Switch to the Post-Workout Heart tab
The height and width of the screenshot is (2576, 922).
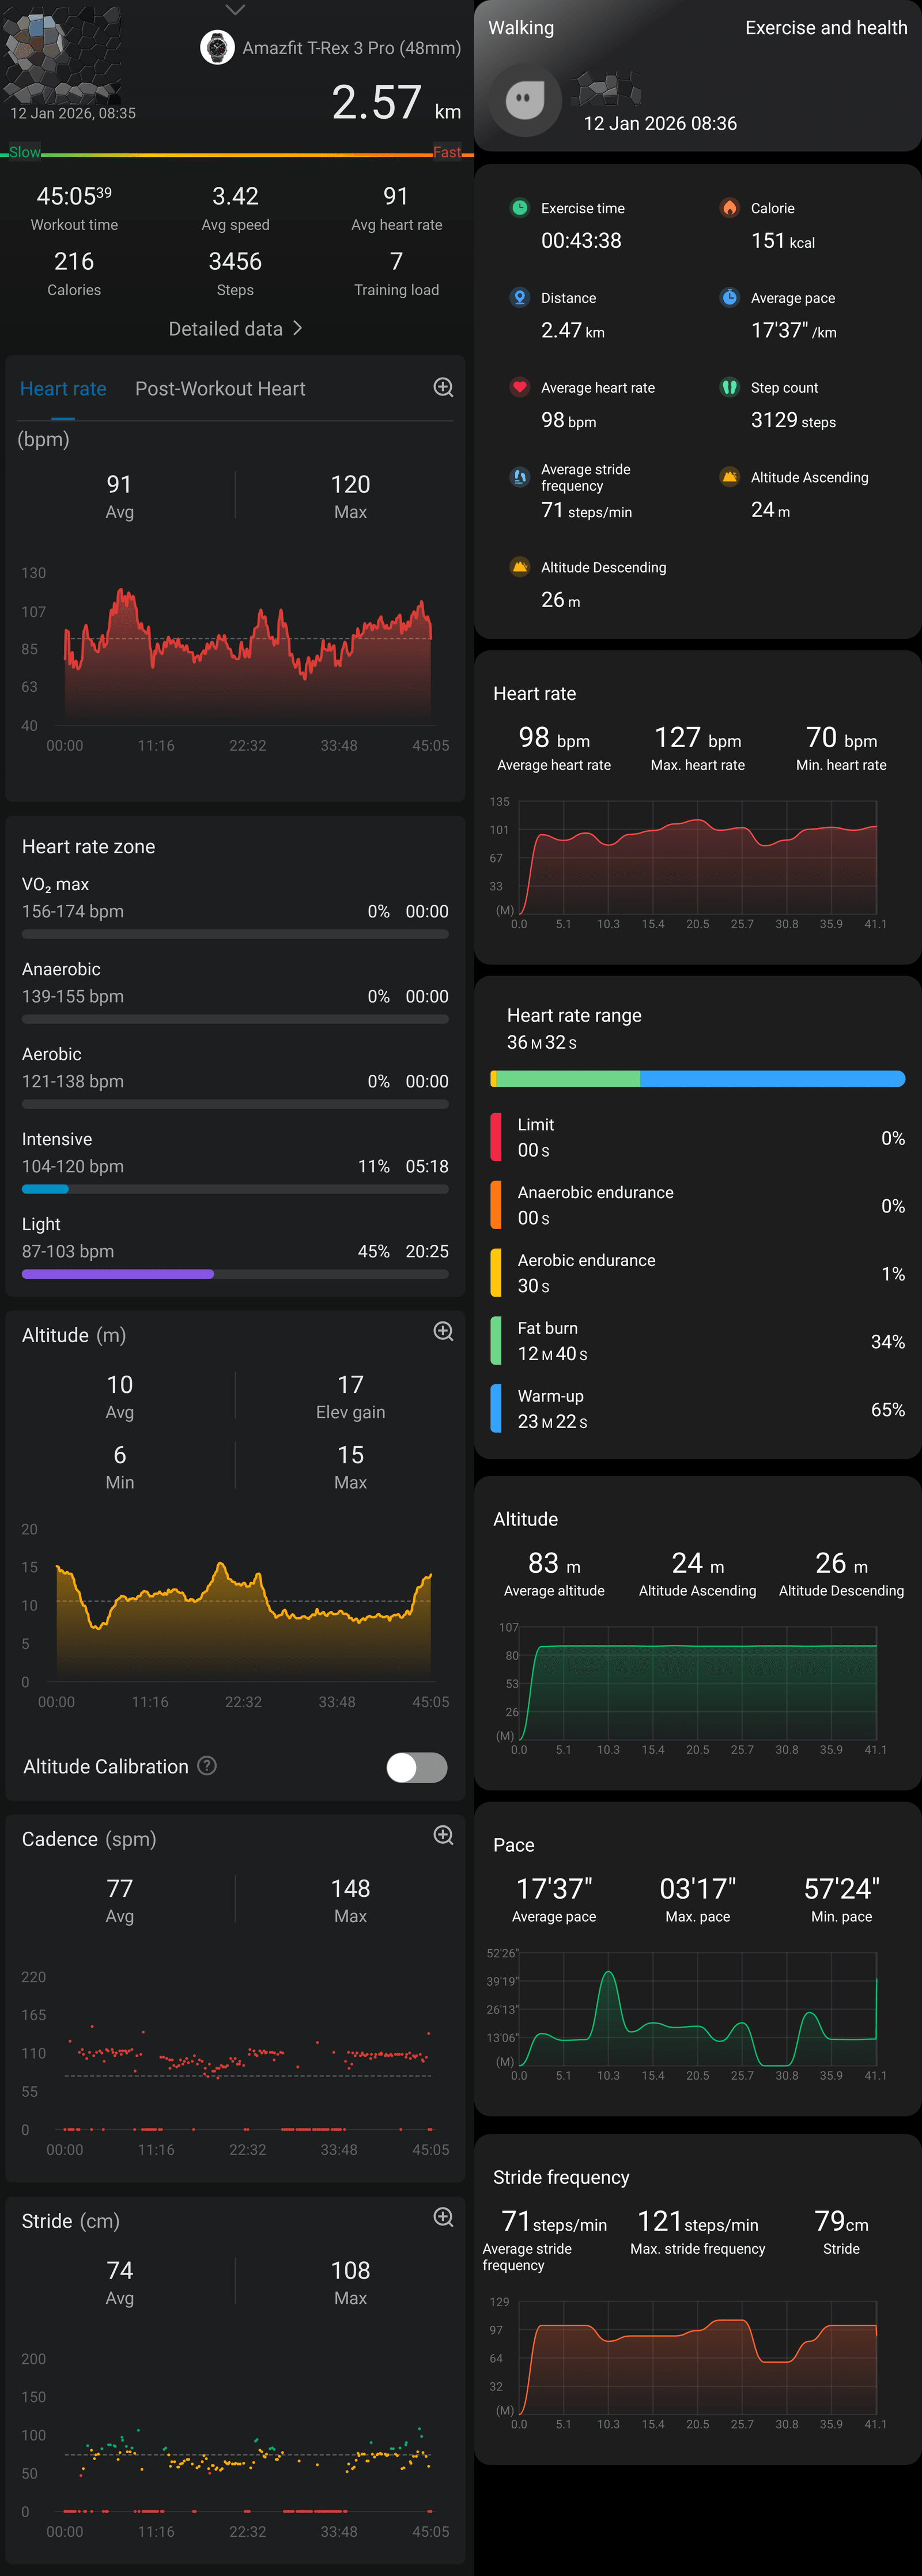(220, 388)
